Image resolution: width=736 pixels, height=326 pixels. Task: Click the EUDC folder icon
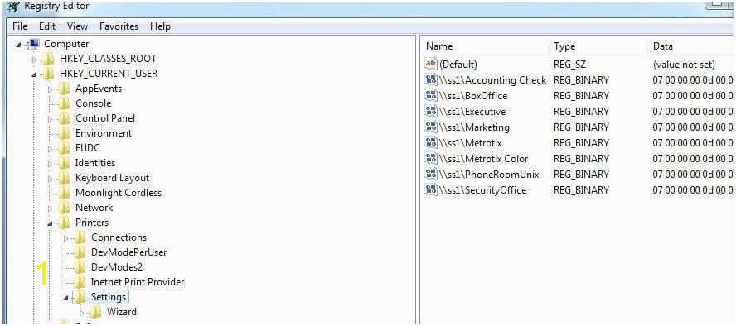click(x=65, y=148)
